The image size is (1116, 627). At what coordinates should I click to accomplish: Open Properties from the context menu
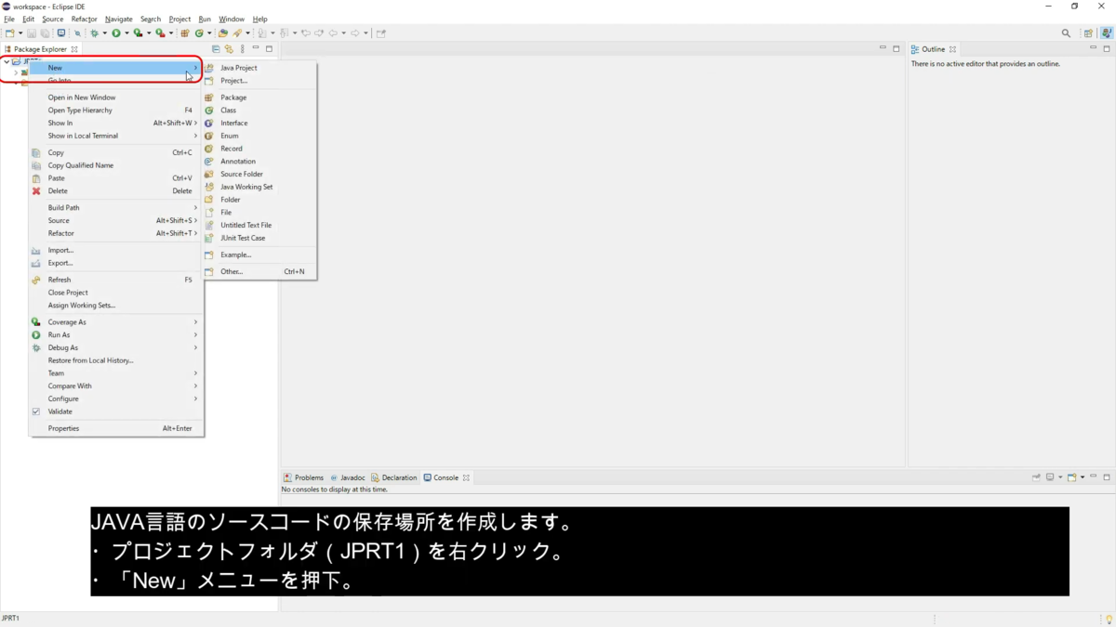63,428
